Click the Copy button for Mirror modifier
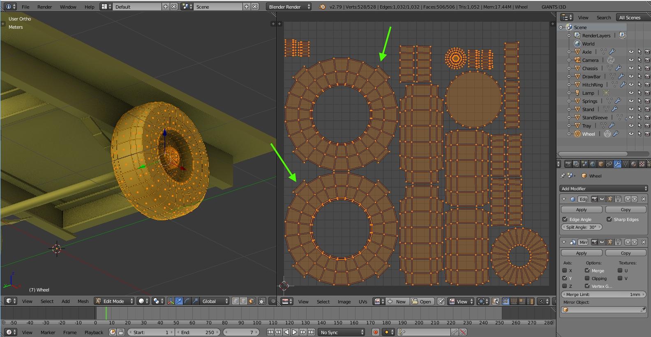Image resolution: width=651 pixels, height=337 pixels. (x=626, y=253)
